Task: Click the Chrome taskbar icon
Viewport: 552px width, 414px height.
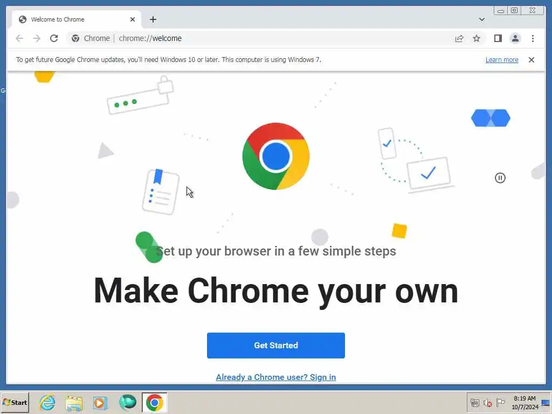Action: tap(155, 402)
